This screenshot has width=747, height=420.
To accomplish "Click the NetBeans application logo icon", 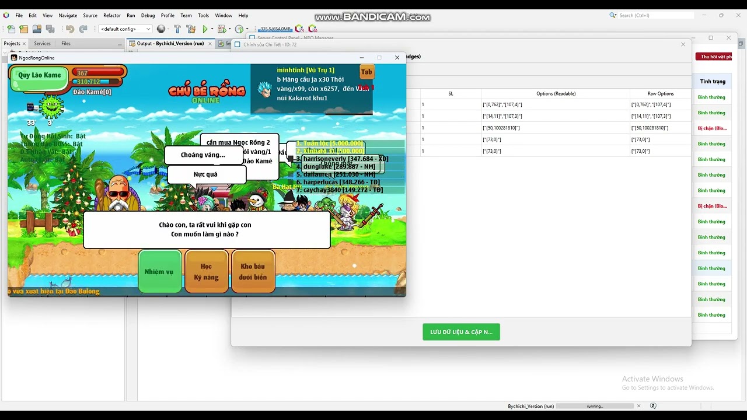I will point(6,15).
